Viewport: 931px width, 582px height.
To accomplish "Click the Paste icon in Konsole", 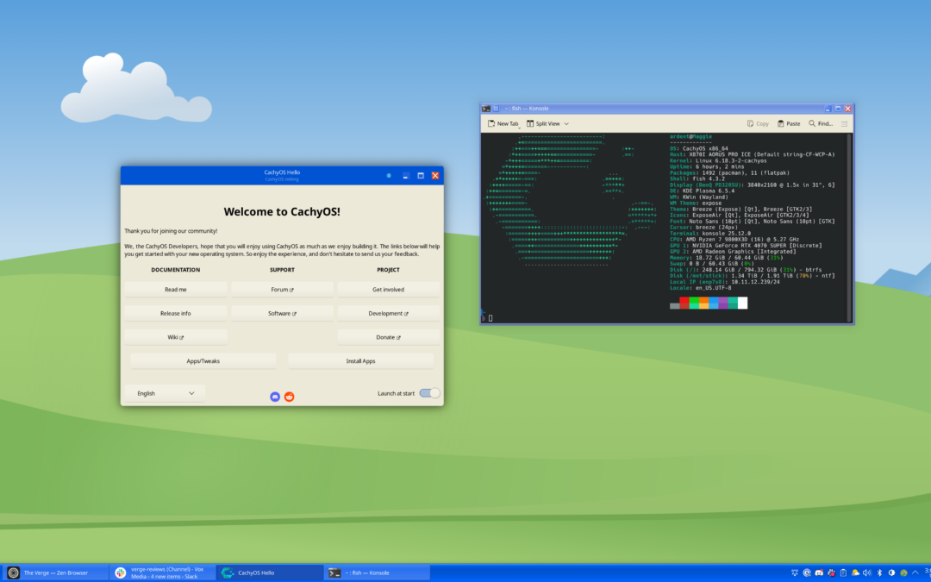I will click(780, 123).
